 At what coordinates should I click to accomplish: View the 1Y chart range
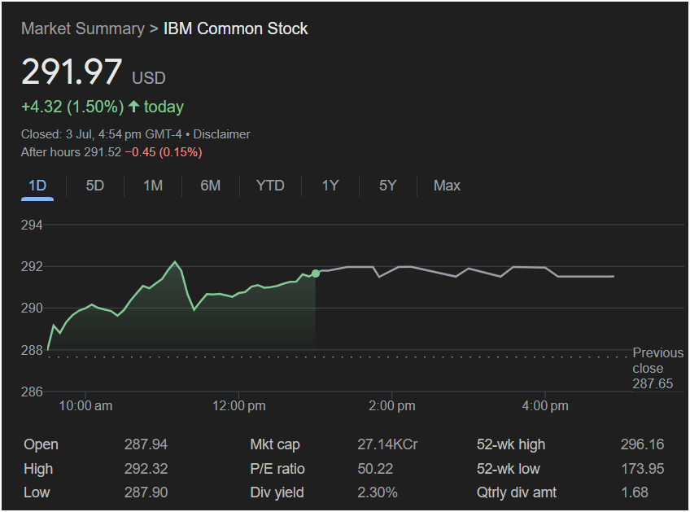click(x=330, y=186)
